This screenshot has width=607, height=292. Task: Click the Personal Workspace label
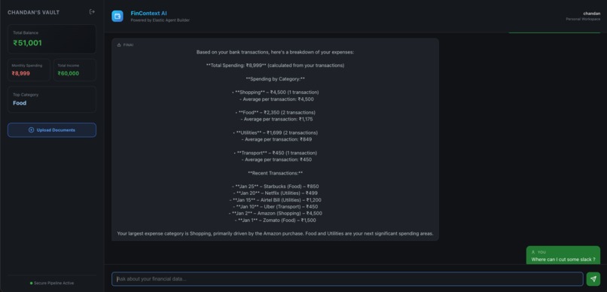tap(583, 19)
